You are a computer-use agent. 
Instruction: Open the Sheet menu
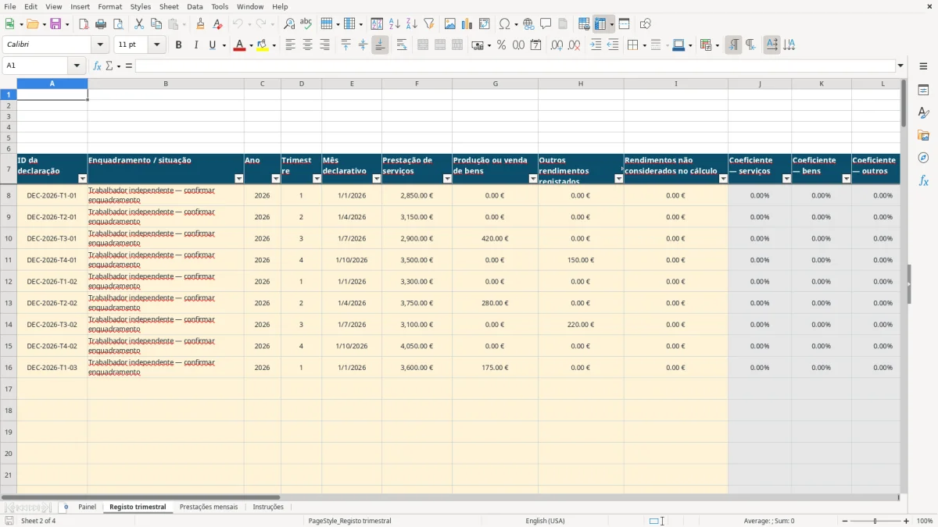coord(169,6)
